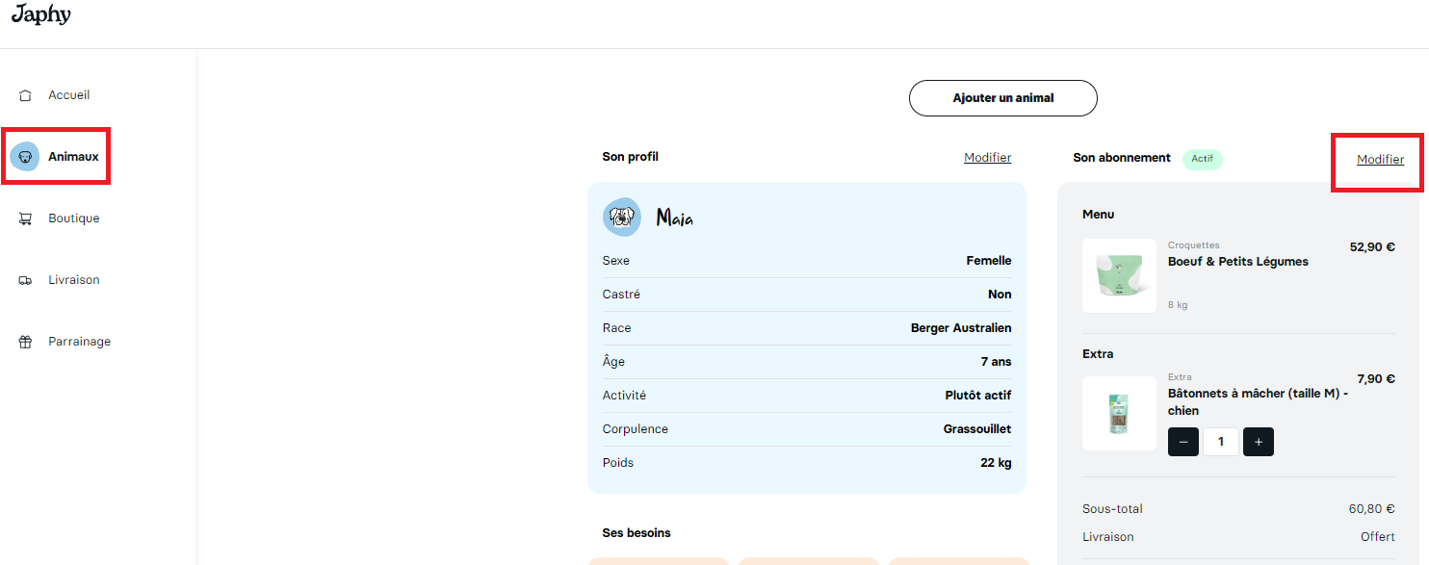This screenshot has height=565, width=1429.
Task: Click the Japhy logo
Action: pyautogui.click(x=40, y=15)
